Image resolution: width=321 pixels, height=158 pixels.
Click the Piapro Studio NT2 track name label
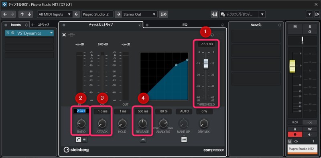[x=303, y=149]
